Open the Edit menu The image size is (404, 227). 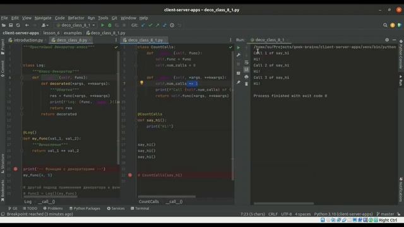tap(15, 18)
